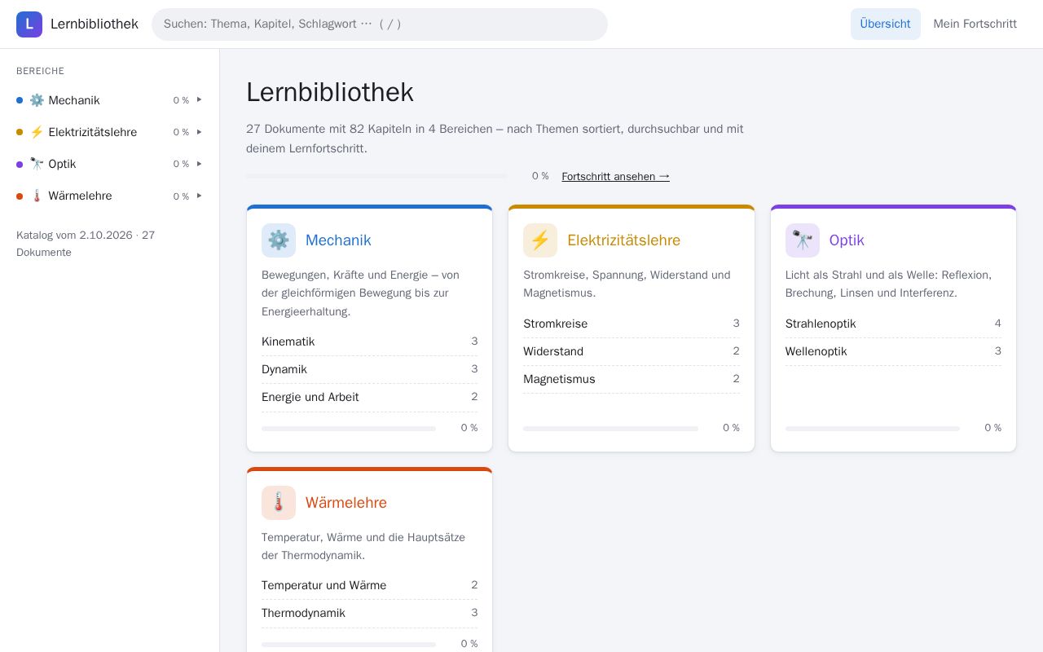
Task: Open the Temperatur und Wärme topic
Action: click(x=370, y=585)
